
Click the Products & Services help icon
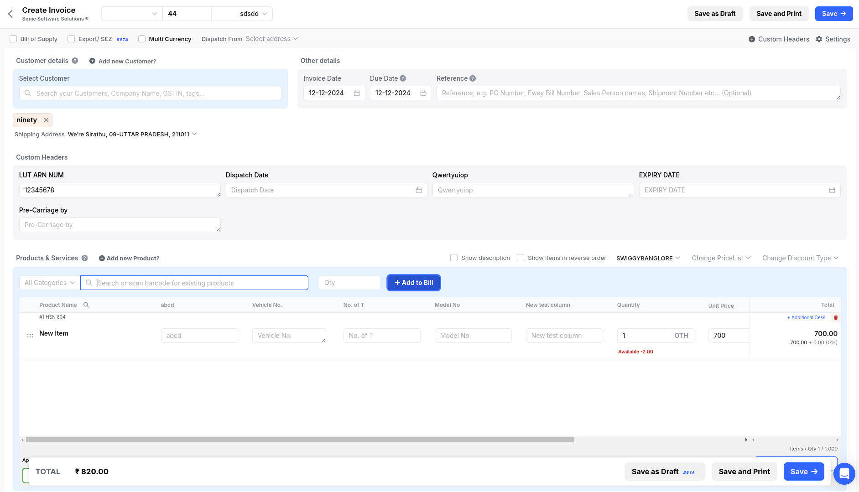[x=84, y=258]
